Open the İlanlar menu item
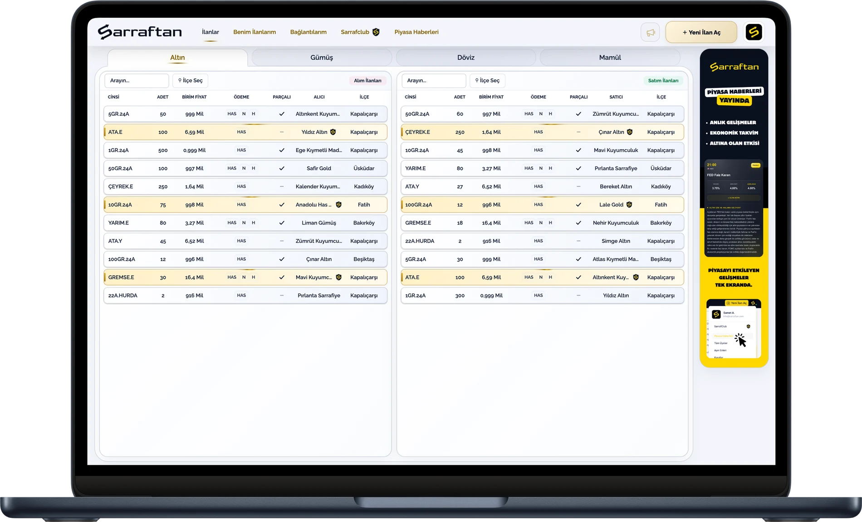 211,32
